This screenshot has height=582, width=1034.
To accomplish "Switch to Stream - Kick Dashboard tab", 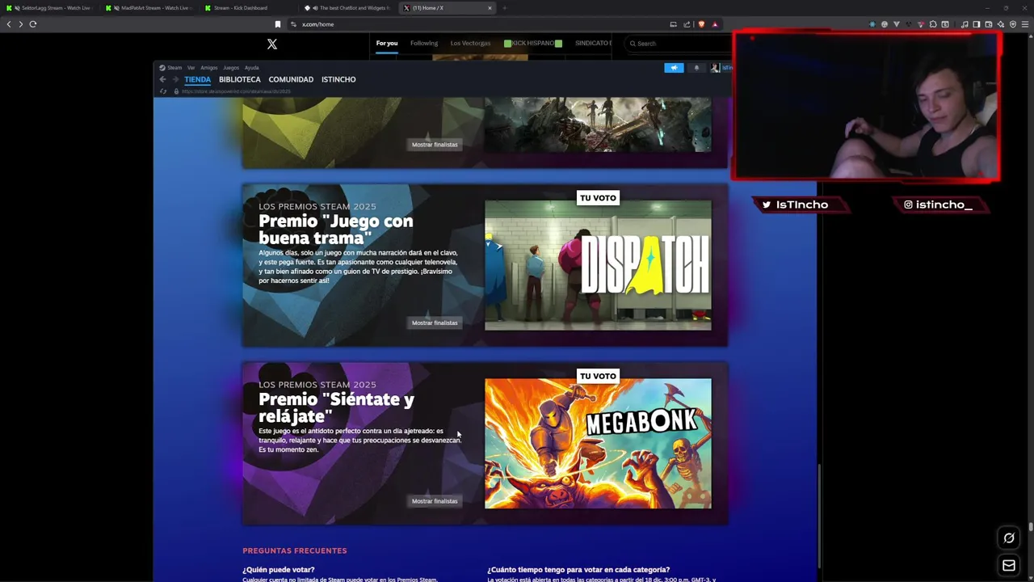I will (247, 8).
